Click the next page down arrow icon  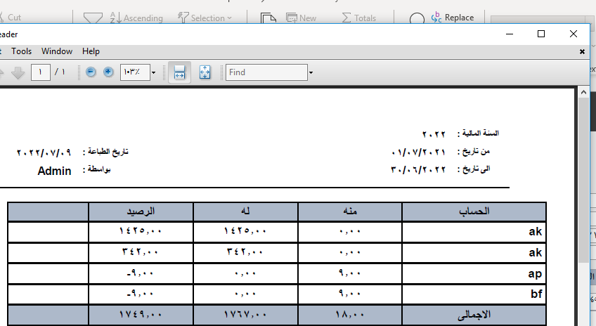[18, 72]
